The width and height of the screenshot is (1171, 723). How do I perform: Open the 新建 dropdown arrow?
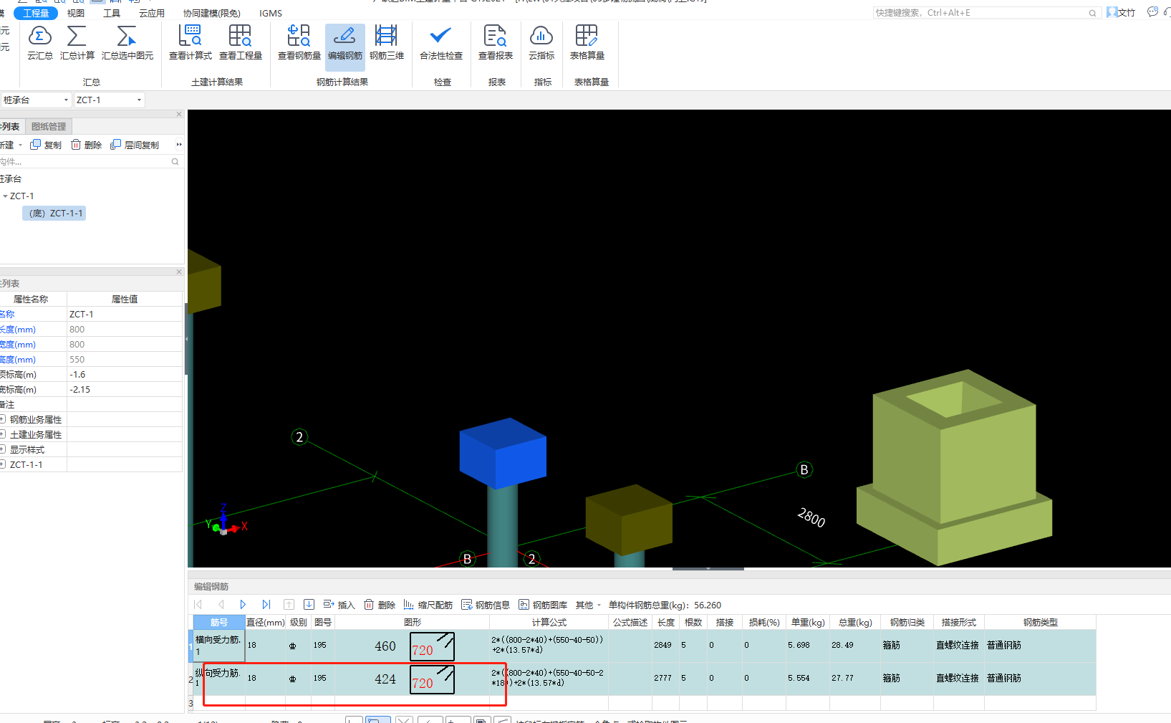pyautogui.click(x=21, y=145)
